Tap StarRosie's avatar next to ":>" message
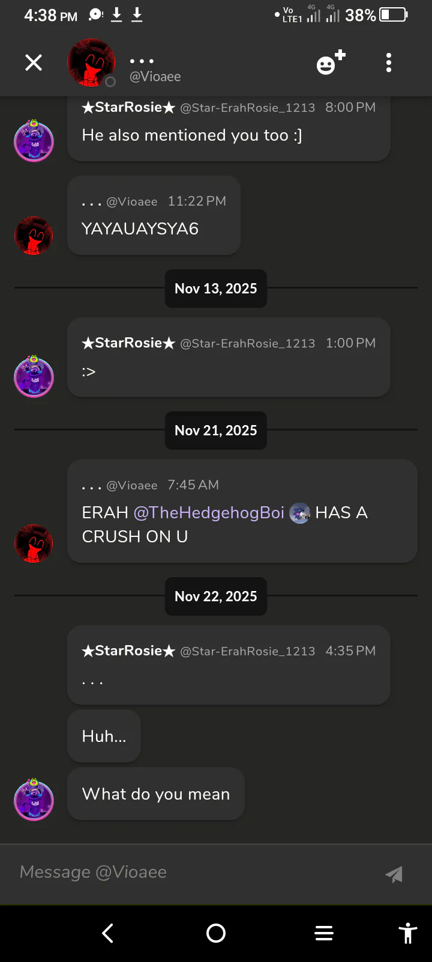Image resolution: width=432 pixels, height=962 pixels. tap(34, 377)
